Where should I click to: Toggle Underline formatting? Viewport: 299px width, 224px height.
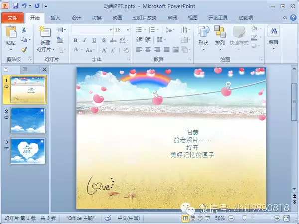click(94, 40)
